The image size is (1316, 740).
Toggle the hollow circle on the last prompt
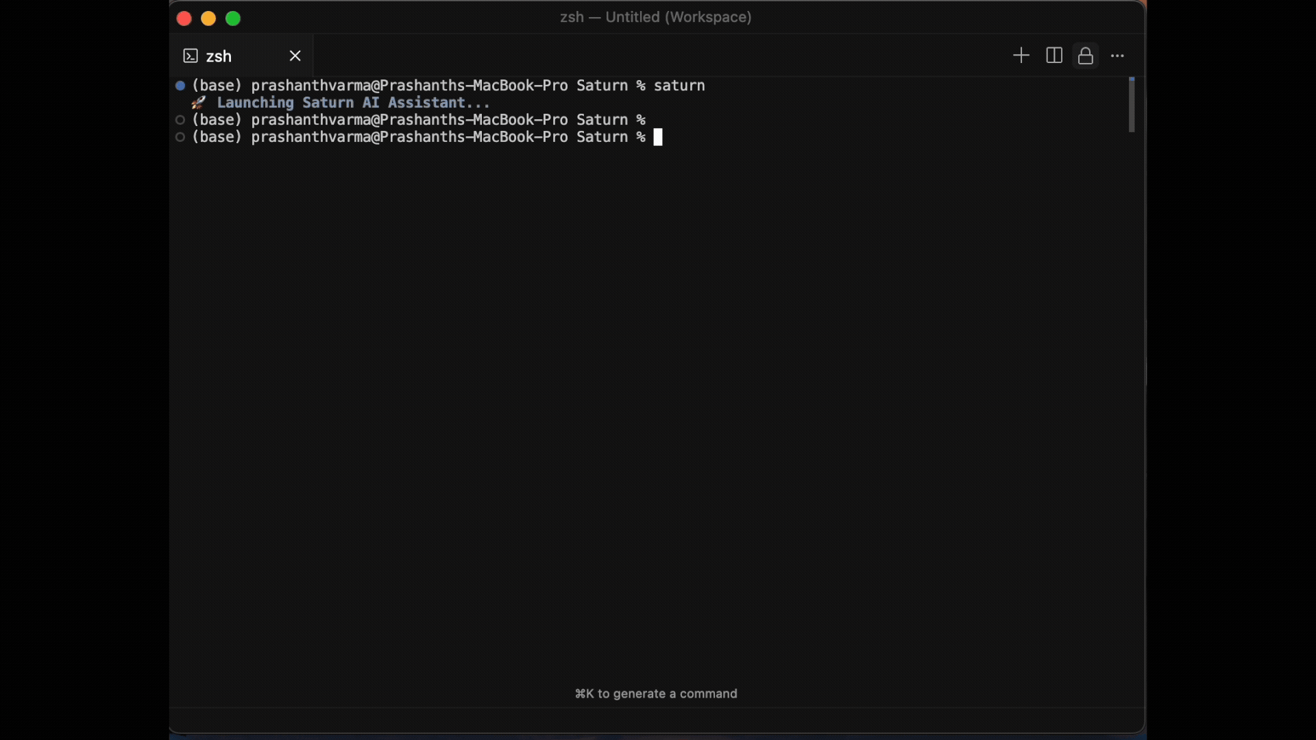(x=180, y=137)
